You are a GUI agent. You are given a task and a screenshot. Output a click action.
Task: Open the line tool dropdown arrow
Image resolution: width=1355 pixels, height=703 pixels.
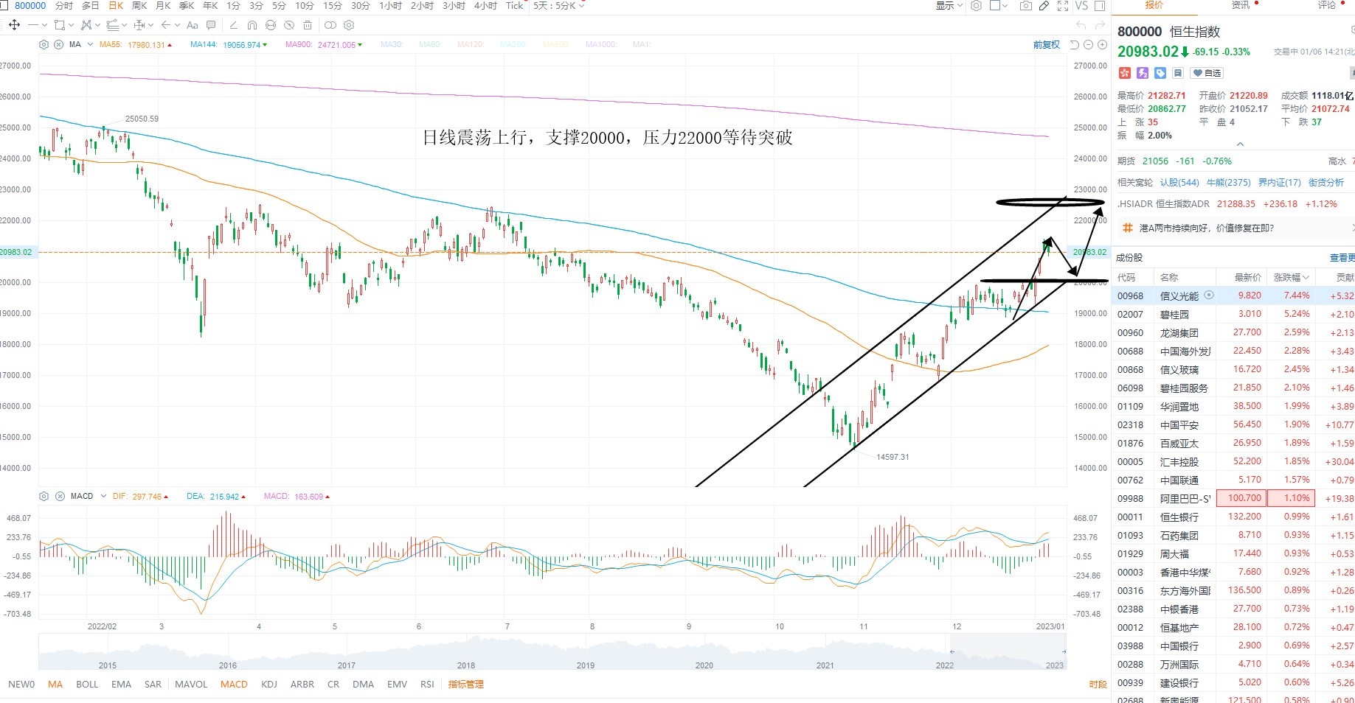pos(44,25)
